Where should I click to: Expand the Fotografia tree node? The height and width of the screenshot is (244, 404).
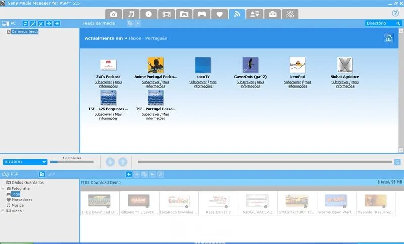(x=3, y=188)
